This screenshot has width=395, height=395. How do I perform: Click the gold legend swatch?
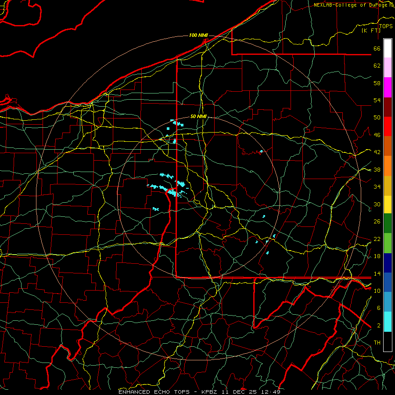tap(388, 186)
